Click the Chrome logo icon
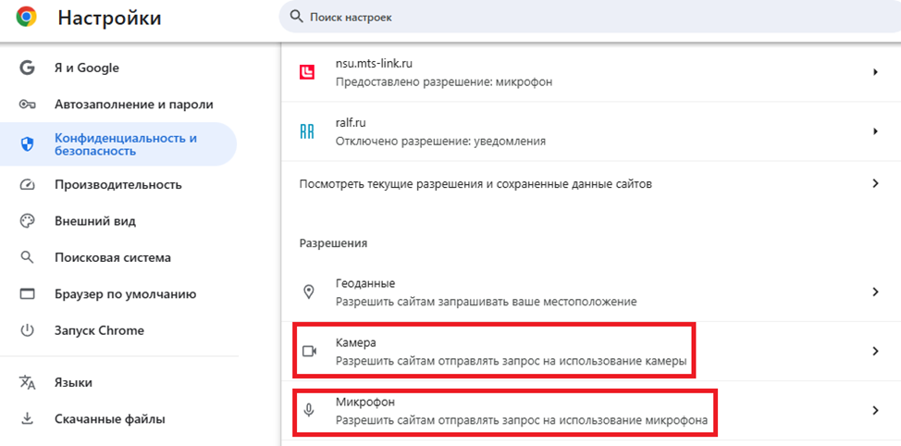 [x=26, y=17]
